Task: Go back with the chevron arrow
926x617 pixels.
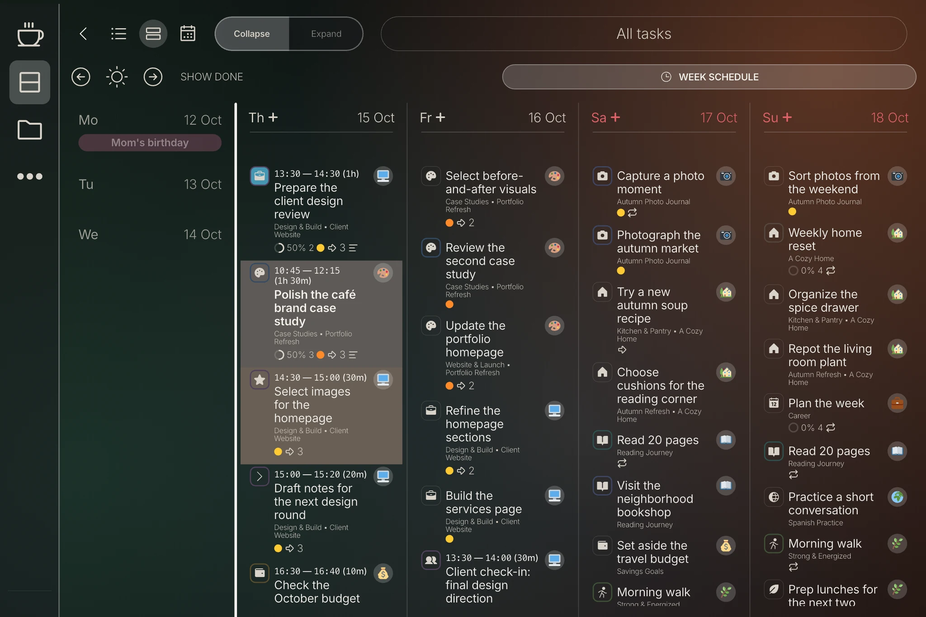Action: click(x=83, y=34)
